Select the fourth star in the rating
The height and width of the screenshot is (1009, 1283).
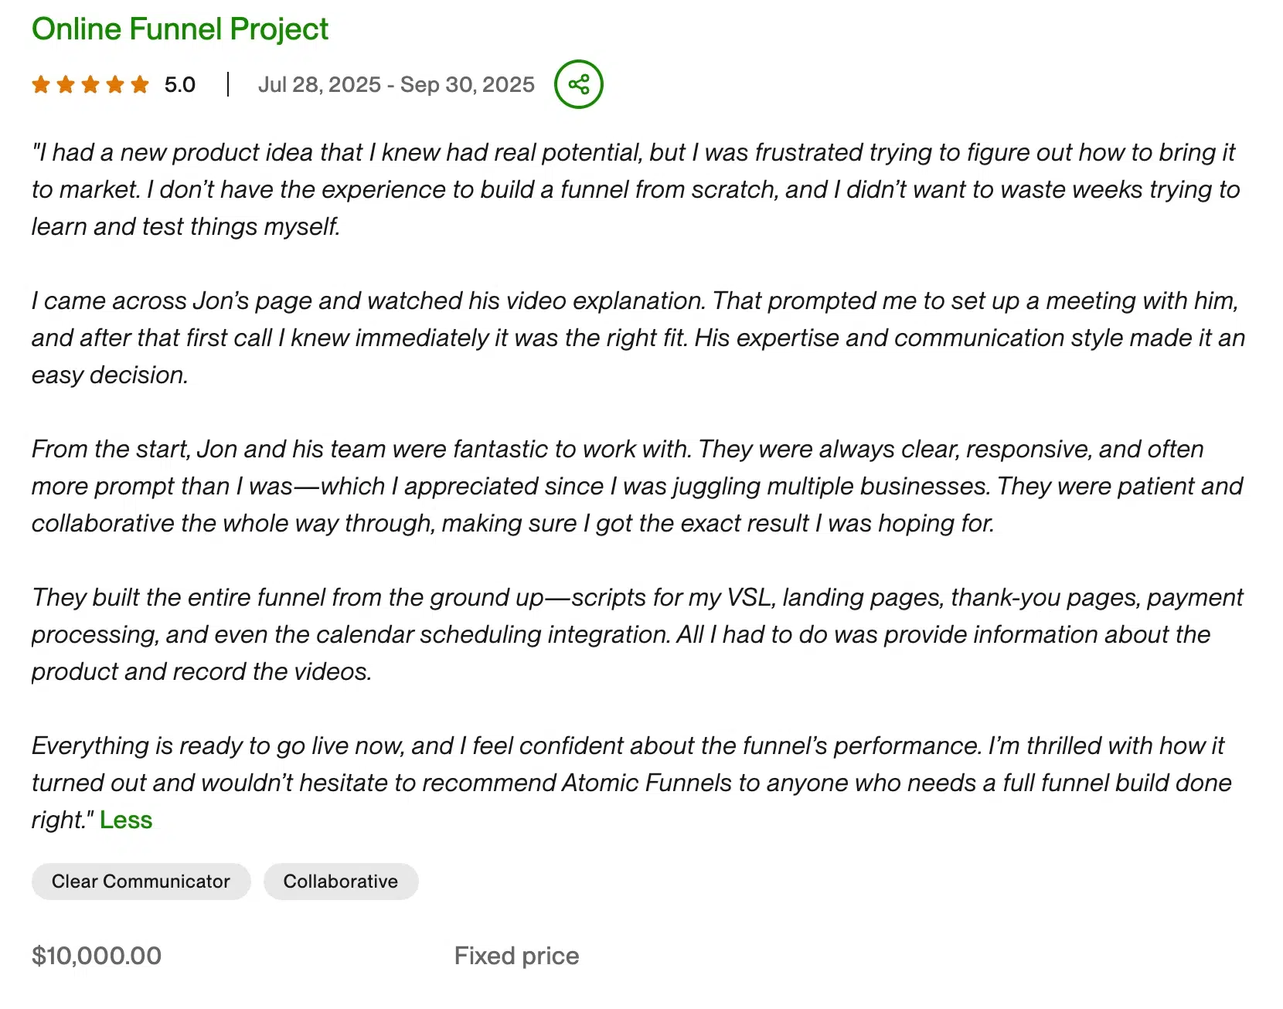(x=114, y=84)
